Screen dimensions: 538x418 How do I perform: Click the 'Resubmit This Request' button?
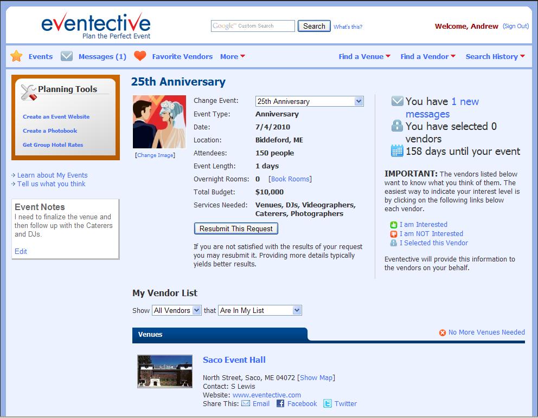pos(235,228)
